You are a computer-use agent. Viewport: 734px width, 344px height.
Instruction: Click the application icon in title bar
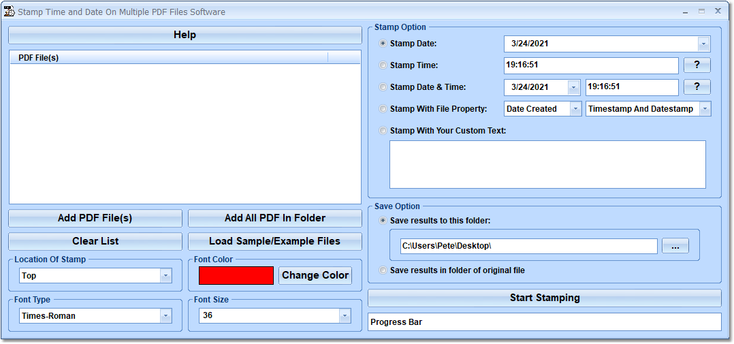click(9, 12)
